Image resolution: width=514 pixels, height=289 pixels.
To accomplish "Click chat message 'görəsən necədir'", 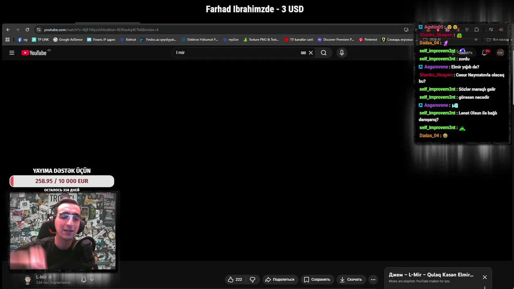I will 474,98.
